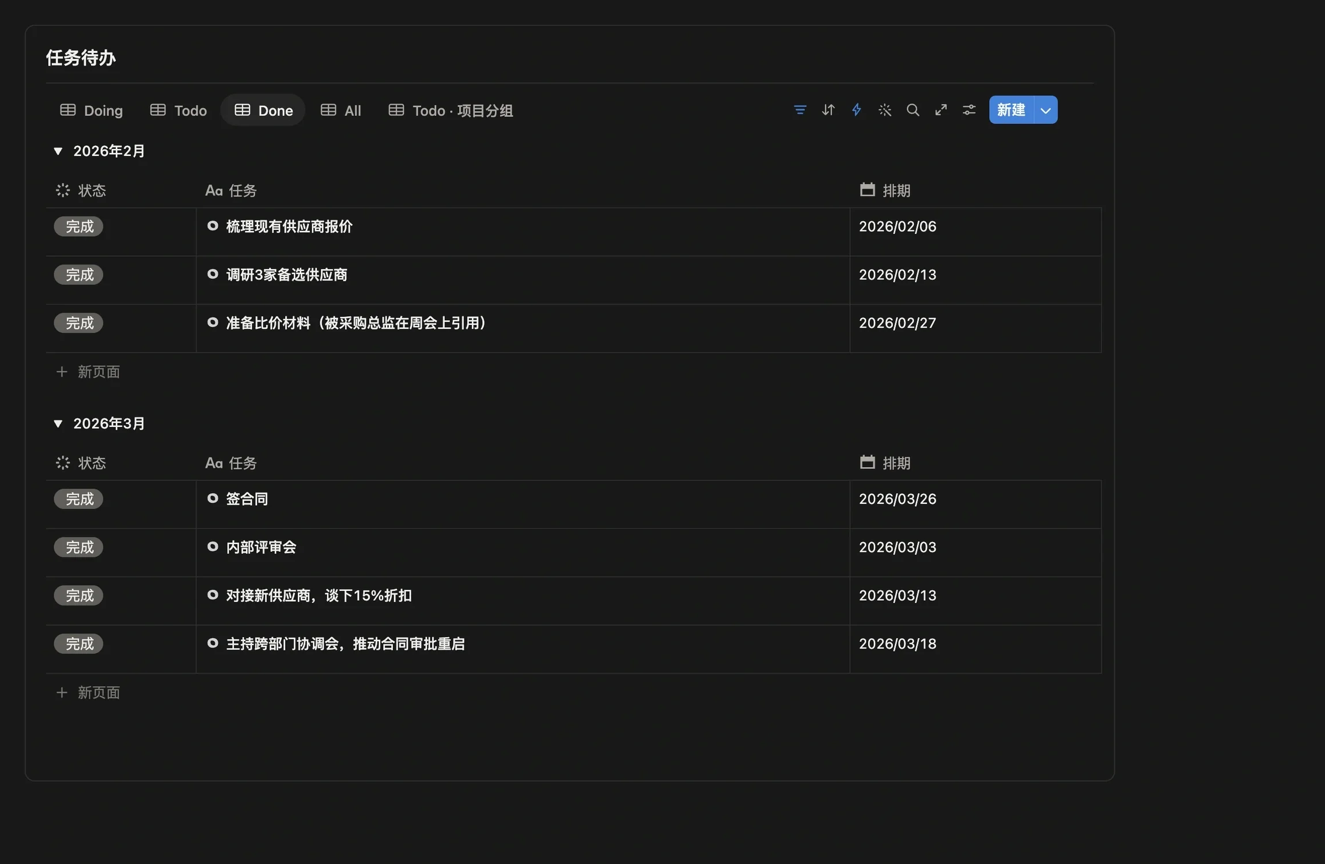
Task: Select the Done tab
Action: [x=263, y=110]
